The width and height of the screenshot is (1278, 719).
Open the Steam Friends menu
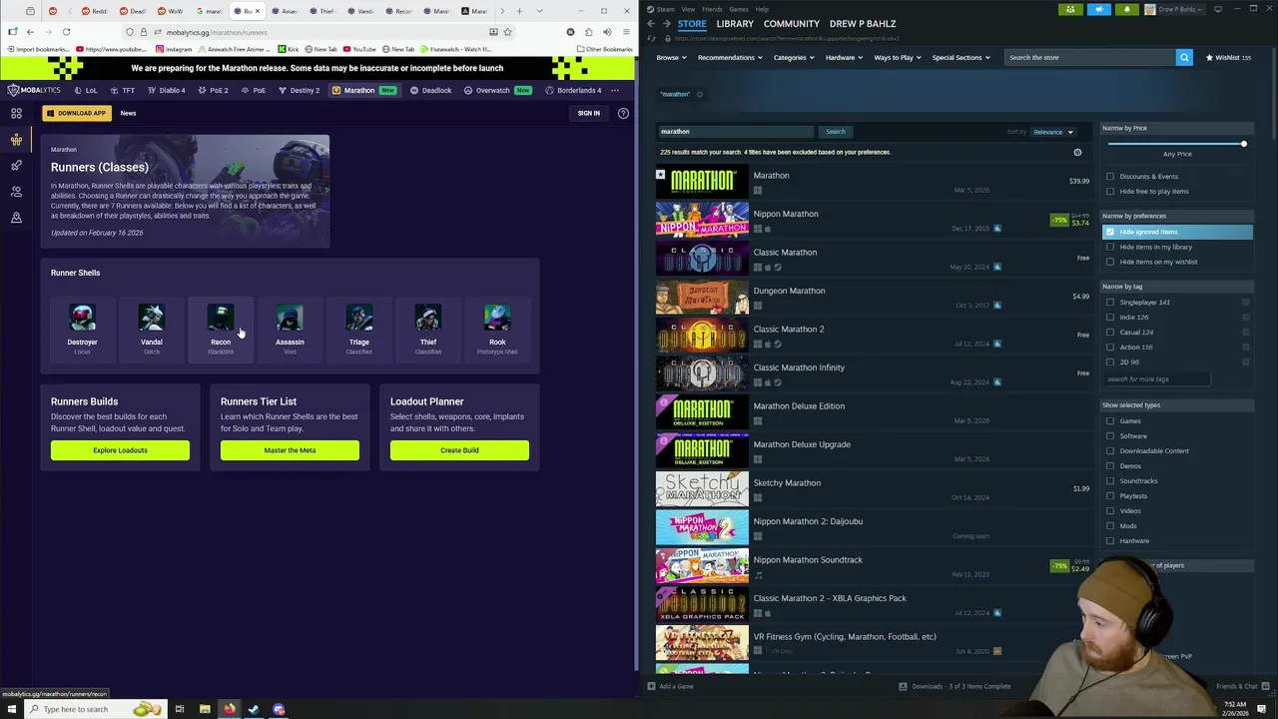click(x=712, y=9)
